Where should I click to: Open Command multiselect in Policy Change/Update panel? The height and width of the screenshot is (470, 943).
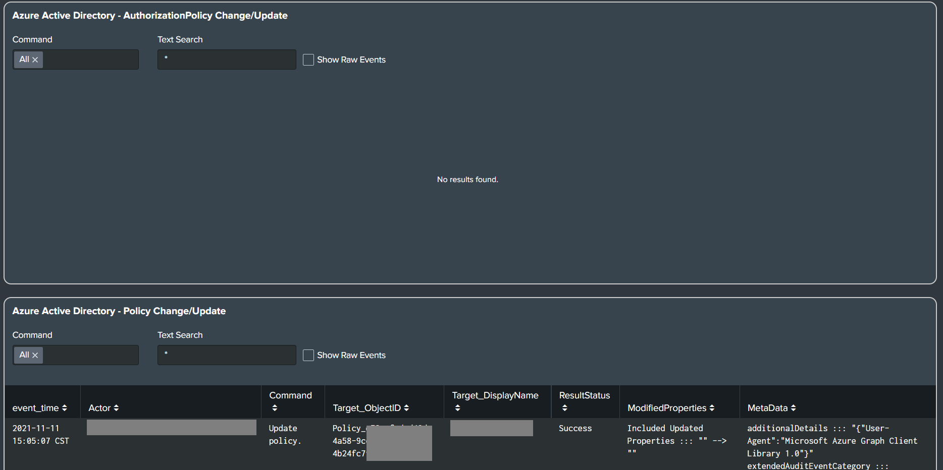[x=76, y=355]
